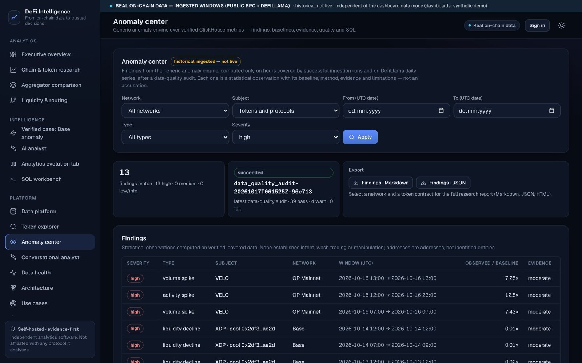This screenshot has height=363, width=582.
Task: Click the Analytics evolution lab icon
Action: coord(13,164)
